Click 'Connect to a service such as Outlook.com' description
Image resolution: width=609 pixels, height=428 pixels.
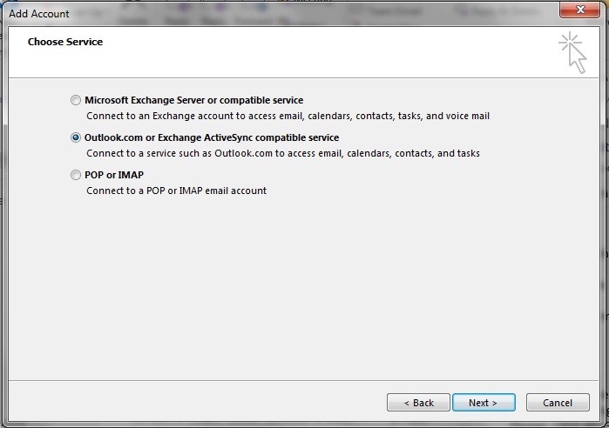pyautogui.click(x=283, y=153)
